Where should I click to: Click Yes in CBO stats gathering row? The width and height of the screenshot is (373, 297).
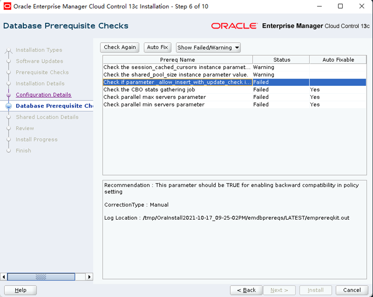coord(315,89)
